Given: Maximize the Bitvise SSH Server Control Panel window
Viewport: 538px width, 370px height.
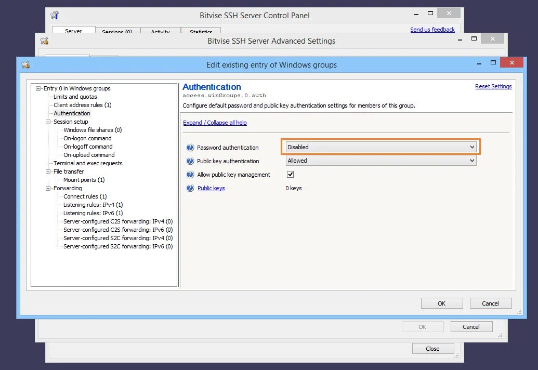Looking at the screenshot, I should click(430, 14).
